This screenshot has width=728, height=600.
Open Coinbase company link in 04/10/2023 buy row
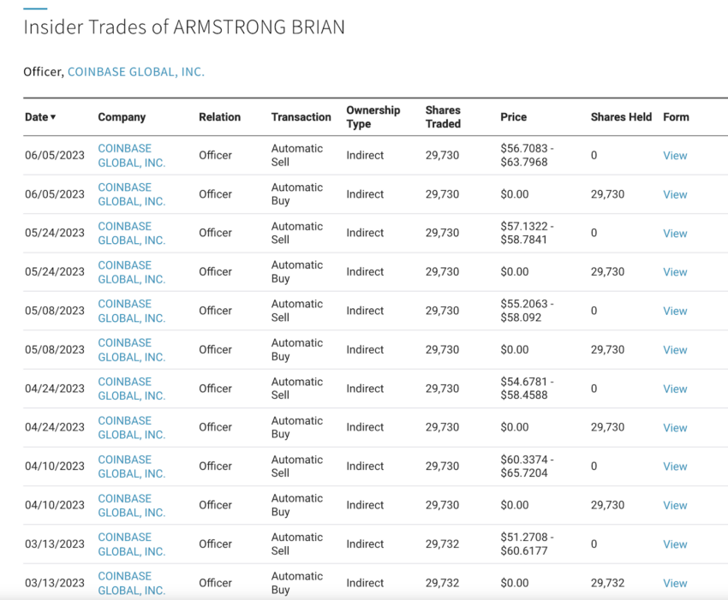[x=131, y=505]
